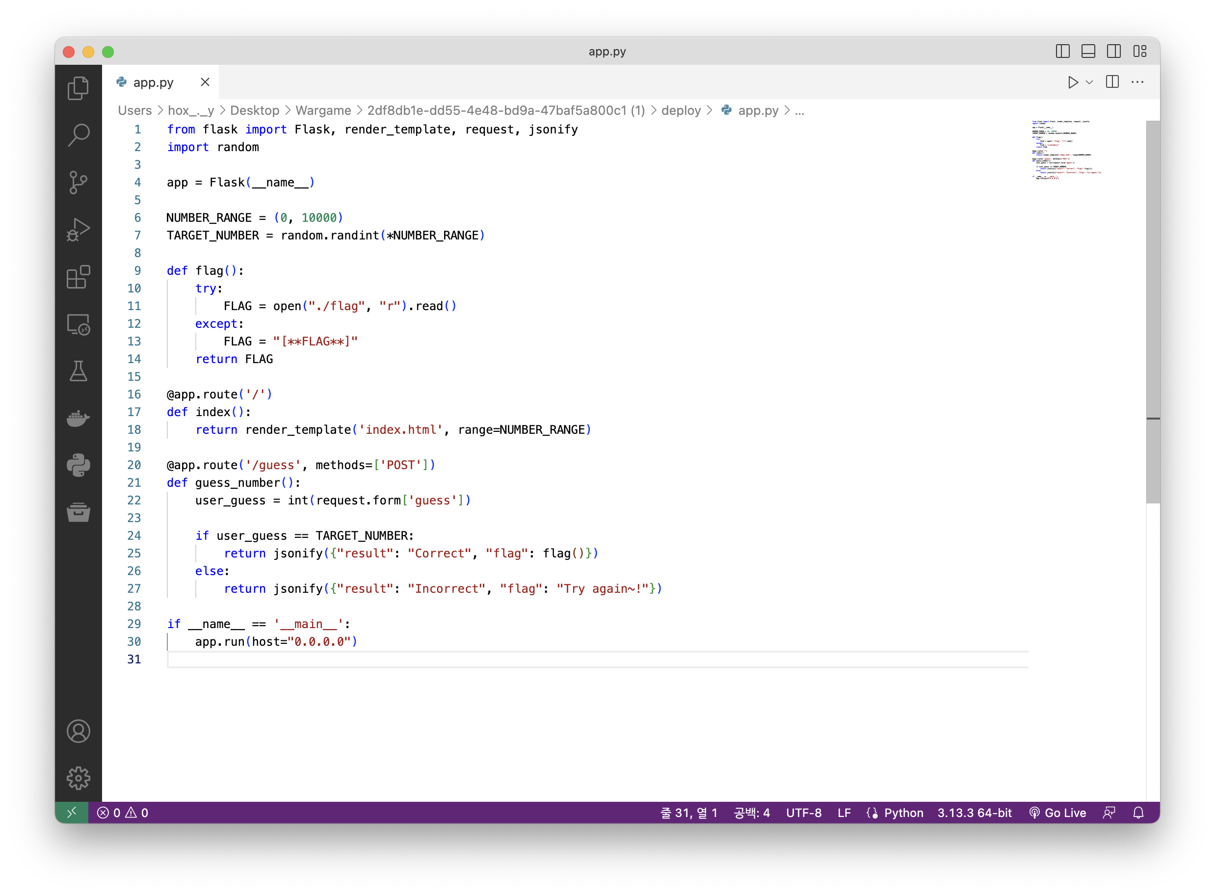
Task: Open the Search view icon
Action: coord(78,135)
